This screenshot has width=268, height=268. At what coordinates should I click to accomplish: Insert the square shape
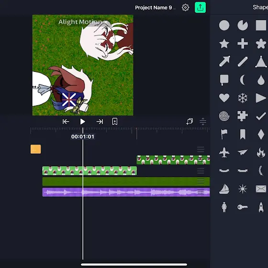click(x=261, y=25)
